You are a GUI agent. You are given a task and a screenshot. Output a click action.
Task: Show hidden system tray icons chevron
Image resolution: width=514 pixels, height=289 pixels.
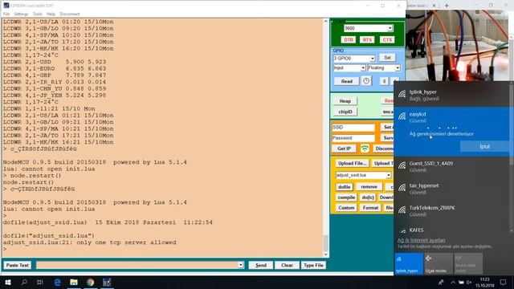coord(453,282)
